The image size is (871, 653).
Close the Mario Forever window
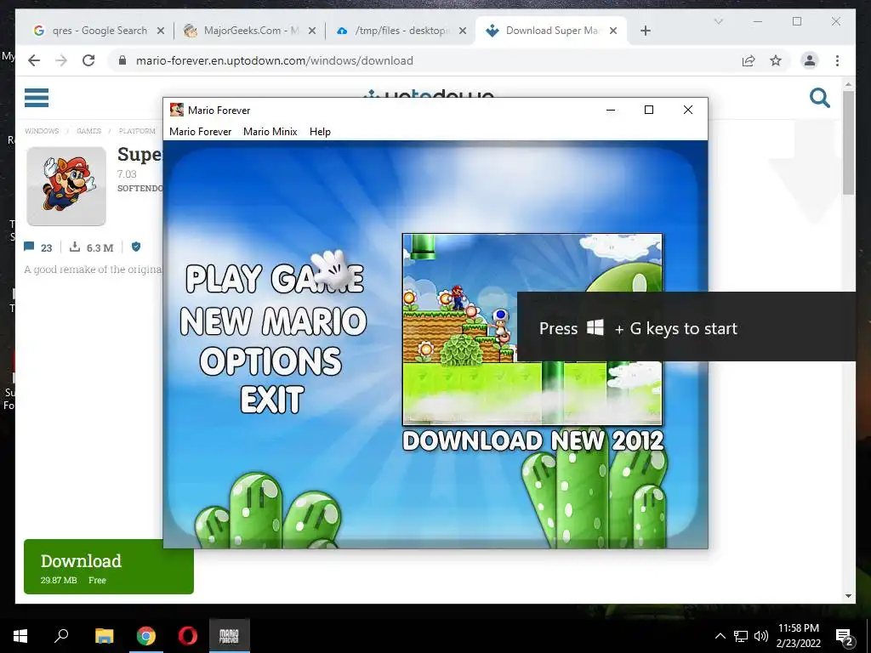coord(687,110)
